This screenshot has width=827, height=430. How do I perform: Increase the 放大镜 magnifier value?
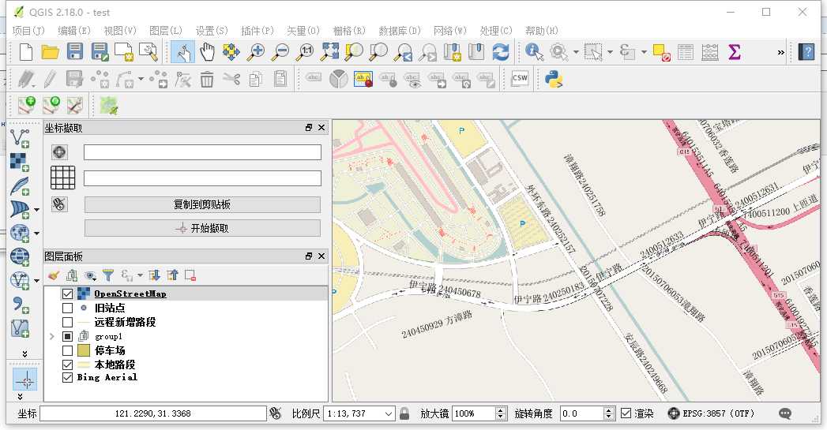click(x=501, y=410)
